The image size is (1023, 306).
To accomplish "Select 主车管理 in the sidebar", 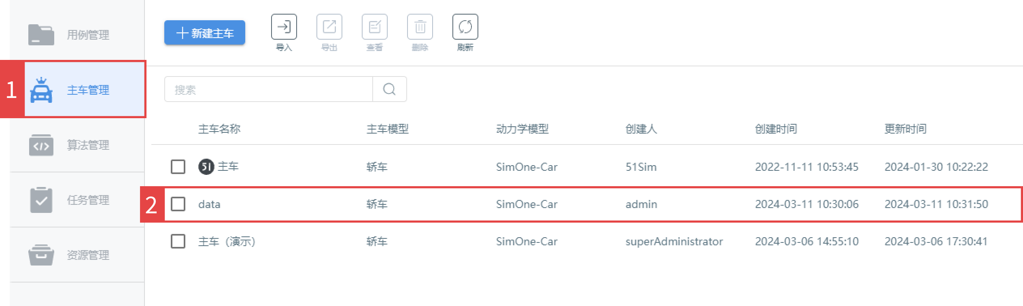I will pyautogui.click(x=85, y=89).
